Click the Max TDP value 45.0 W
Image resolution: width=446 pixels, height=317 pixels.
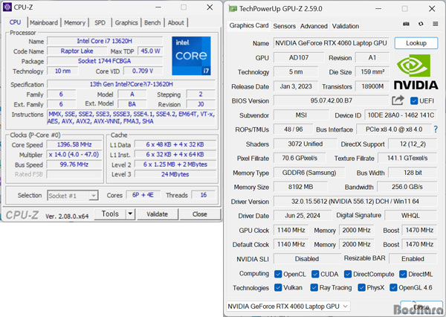pyautogui.click(x=150, y=51)
